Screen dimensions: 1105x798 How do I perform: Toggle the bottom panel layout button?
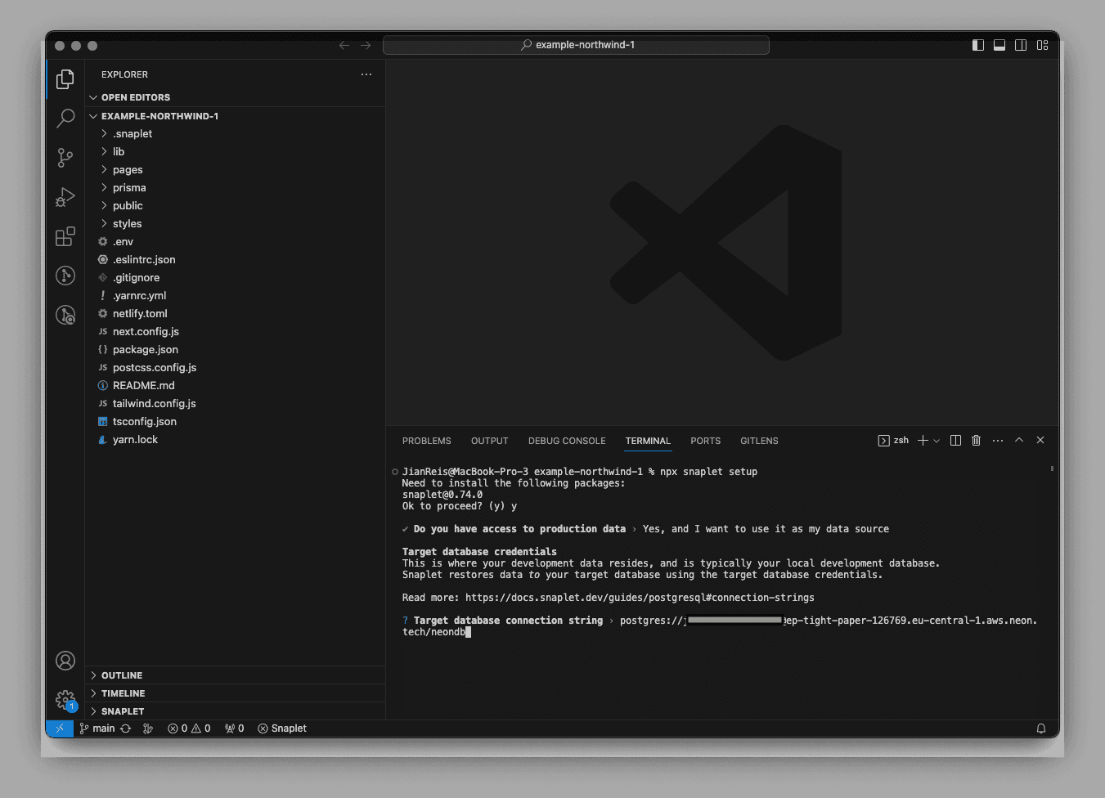pos(999,45)
